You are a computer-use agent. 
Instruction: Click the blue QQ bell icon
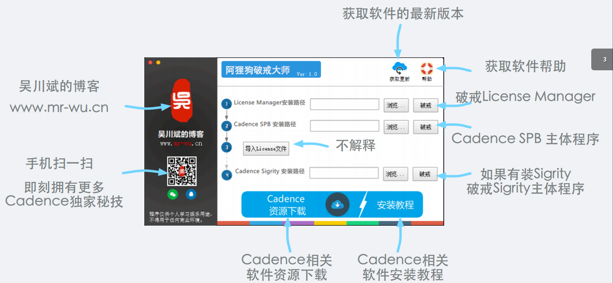tap(191, 194)
